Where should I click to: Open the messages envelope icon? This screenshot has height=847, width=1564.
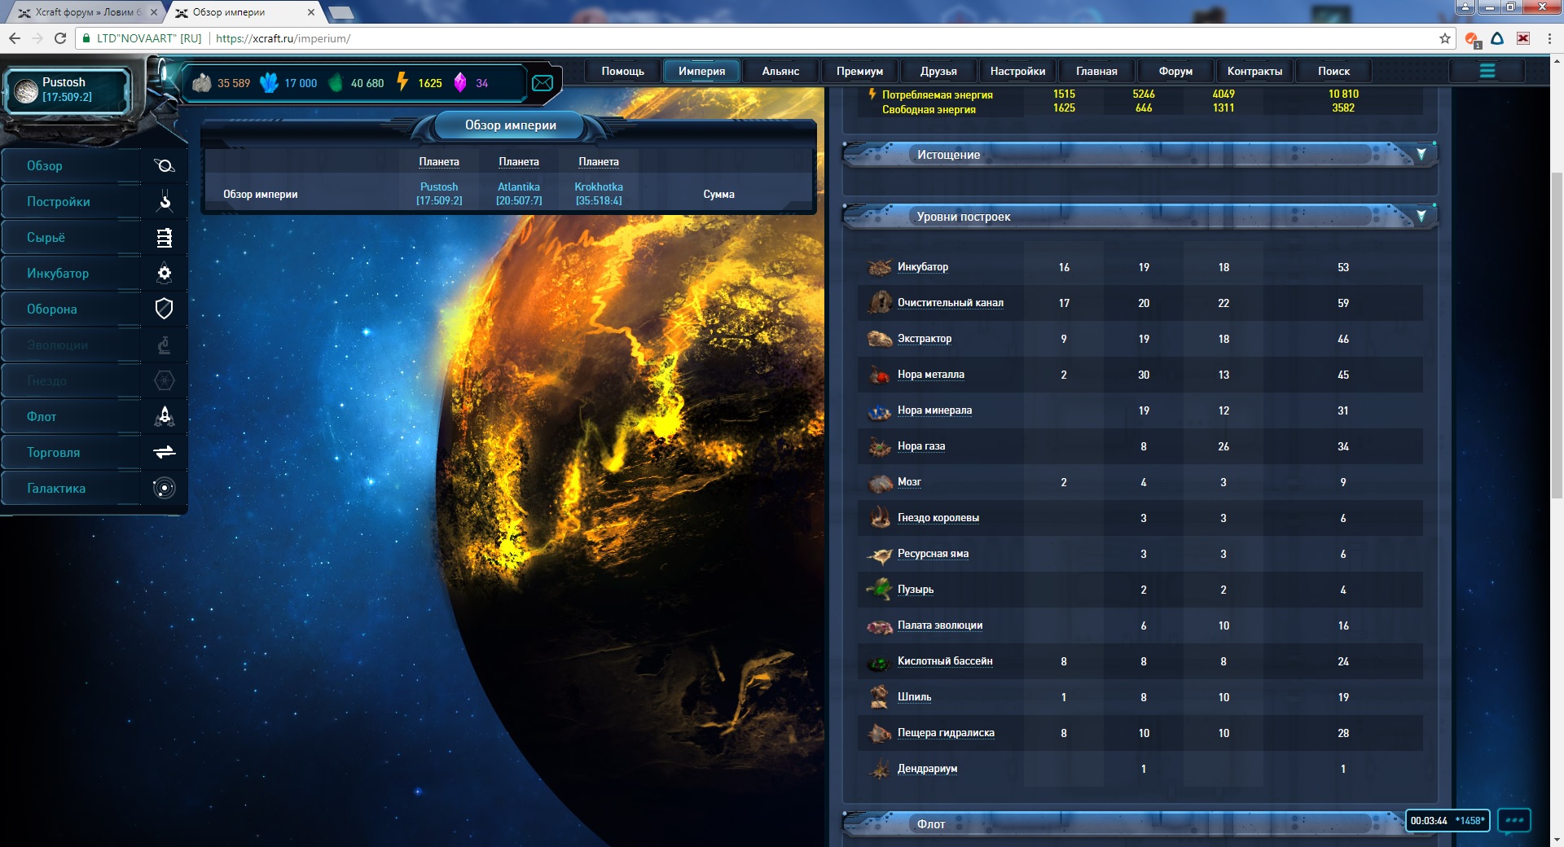point(543,83)
